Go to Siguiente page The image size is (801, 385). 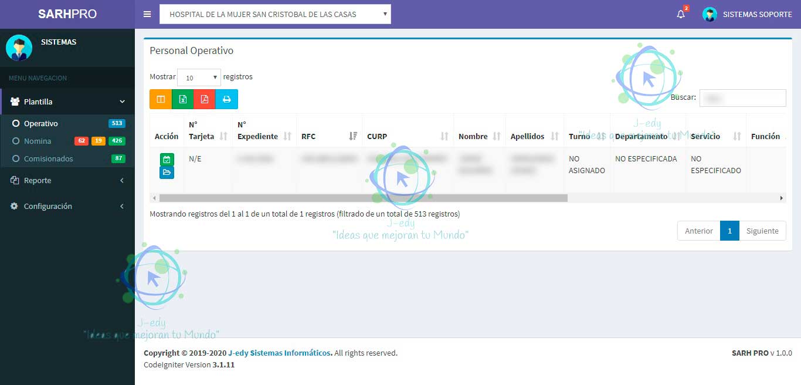pos(762,231)
